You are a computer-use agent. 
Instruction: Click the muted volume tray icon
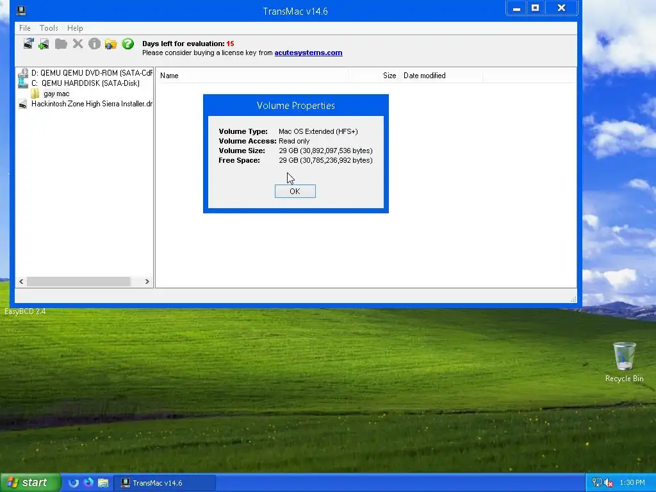click(609, 483)
